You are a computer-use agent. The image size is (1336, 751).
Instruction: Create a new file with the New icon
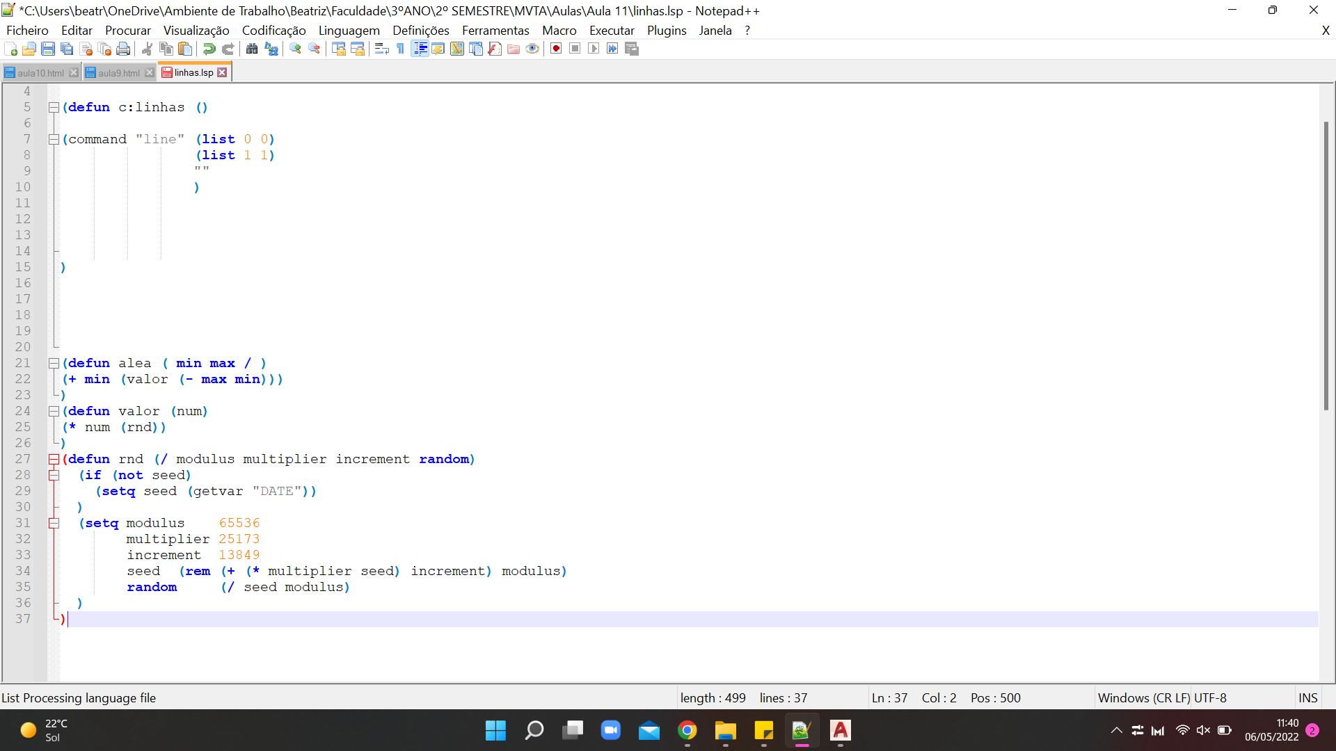(10, 49)
